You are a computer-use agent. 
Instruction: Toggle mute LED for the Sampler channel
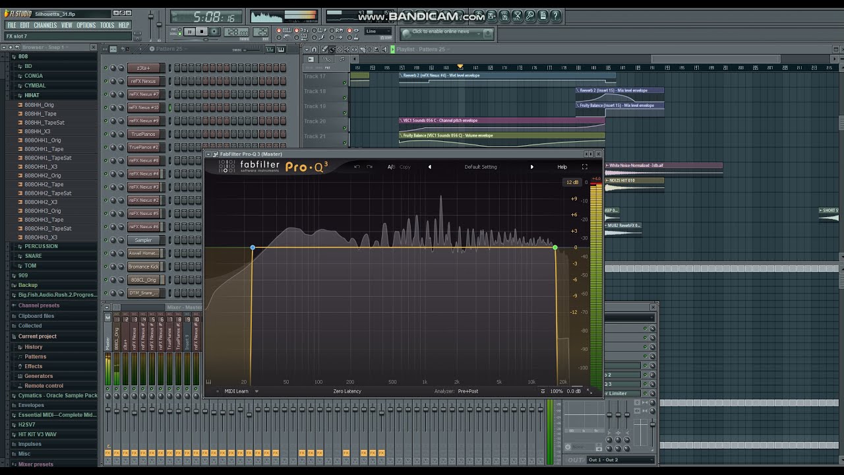tap(105, 239)
